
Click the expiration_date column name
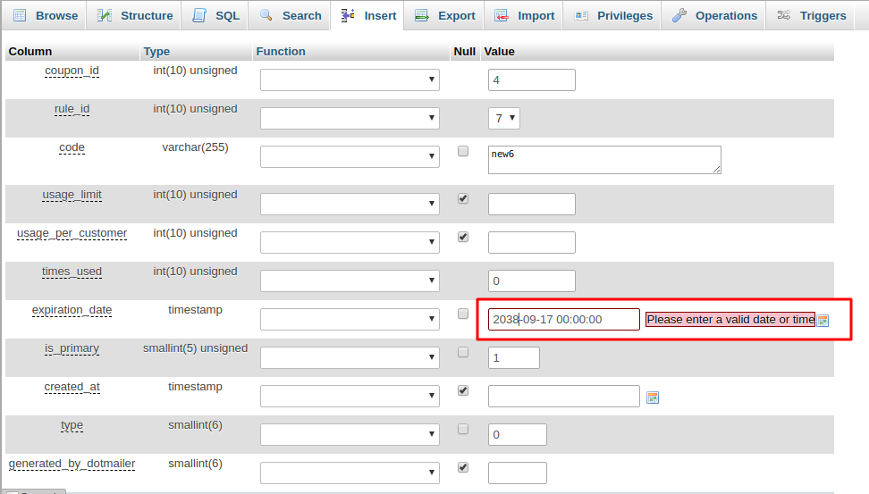[x=72, y=310]
